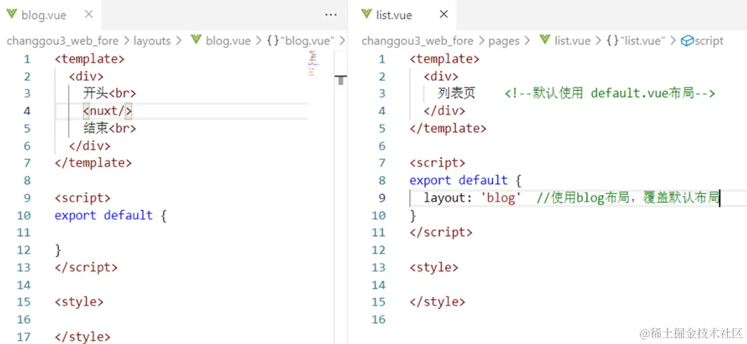
Task: Click the blog.vue editor scrollbar handle
Action: [x=341, y=80]
